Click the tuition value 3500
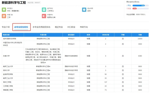Image resolution: width=150 pixels, height=94 pixels. 140,44
